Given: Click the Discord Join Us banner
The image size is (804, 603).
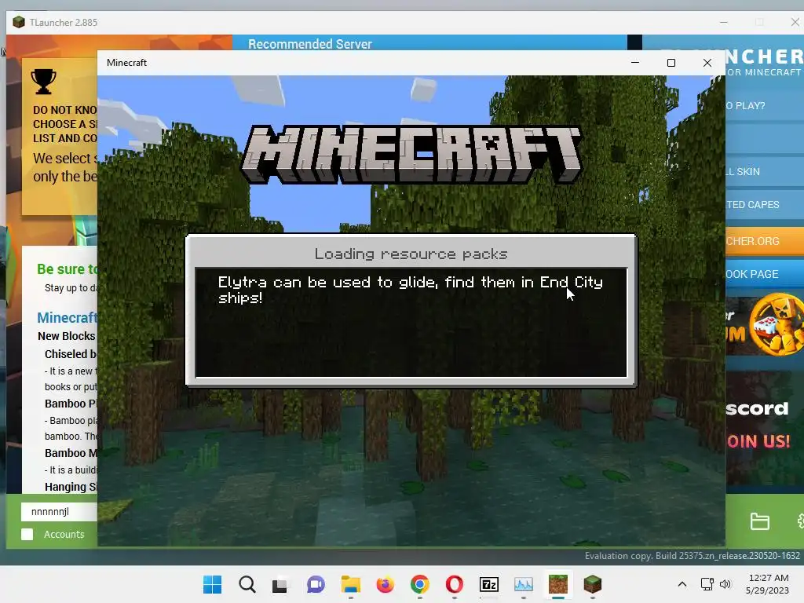Looking at the screenshot, I should coord(765,426).
